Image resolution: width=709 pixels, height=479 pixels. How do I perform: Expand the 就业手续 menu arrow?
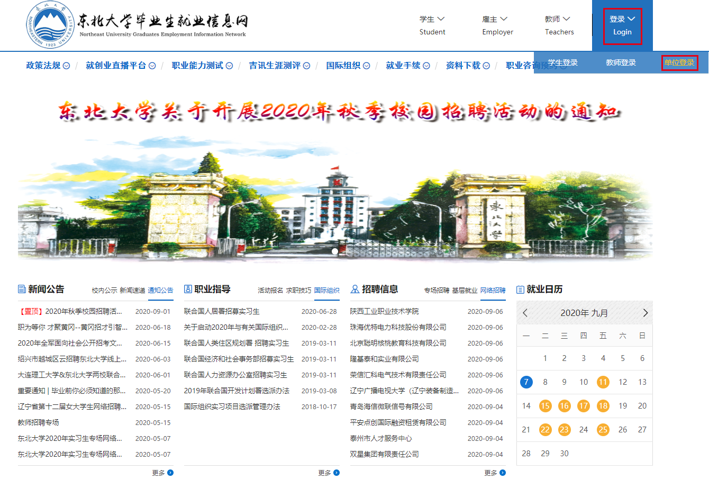point(426,66)
